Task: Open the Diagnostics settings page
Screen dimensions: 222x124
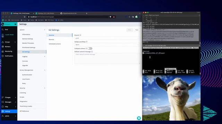Action: [24, 102]
